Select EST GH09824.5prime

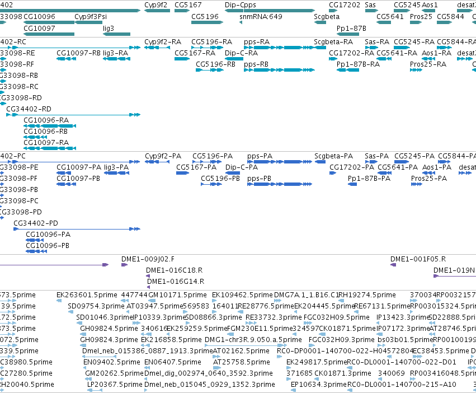tap(109, 329)
